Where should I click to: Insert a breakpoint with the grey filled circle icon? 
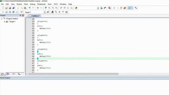(x=114, y=8)
